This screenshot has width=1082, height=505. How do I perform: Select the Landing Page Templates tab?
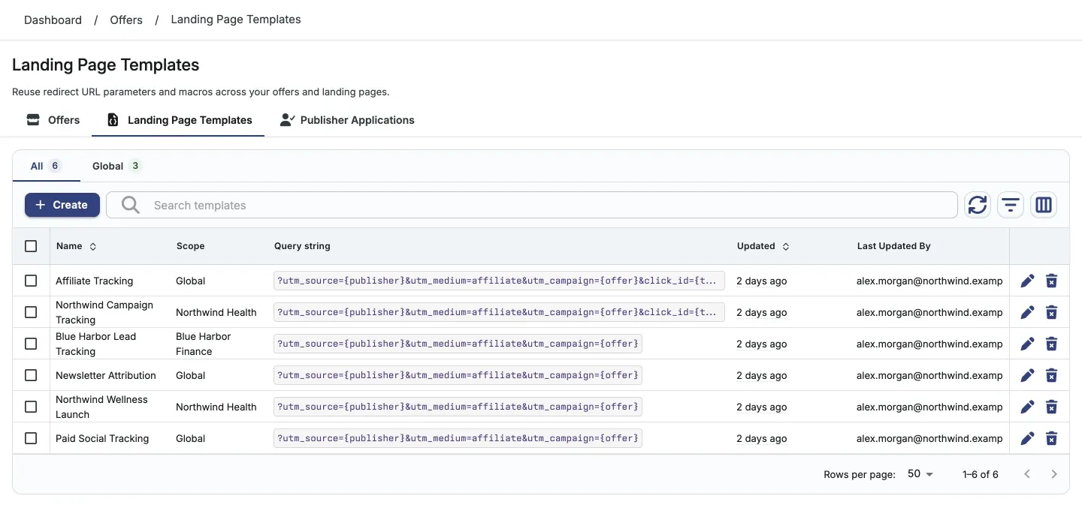[x=178, y=120]
